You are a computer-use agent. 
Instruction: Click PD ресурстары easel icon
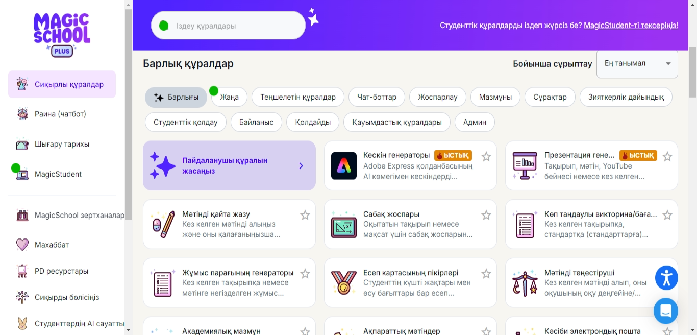pyautogui.click(x=22, y=271)
